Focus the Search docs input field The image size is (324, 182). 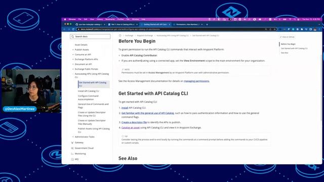coord(90,36)
